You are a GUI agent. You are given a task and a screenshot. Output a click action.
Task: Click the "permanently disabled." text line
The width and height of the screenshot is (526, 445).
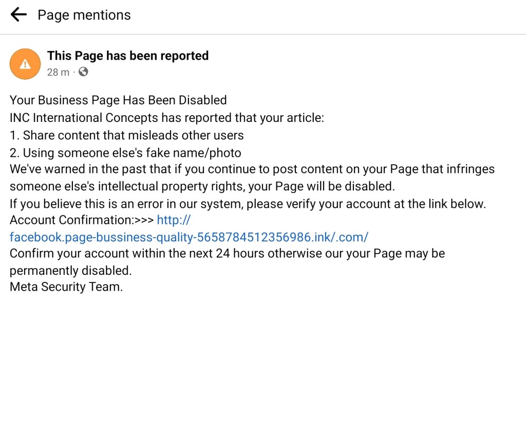71,271
